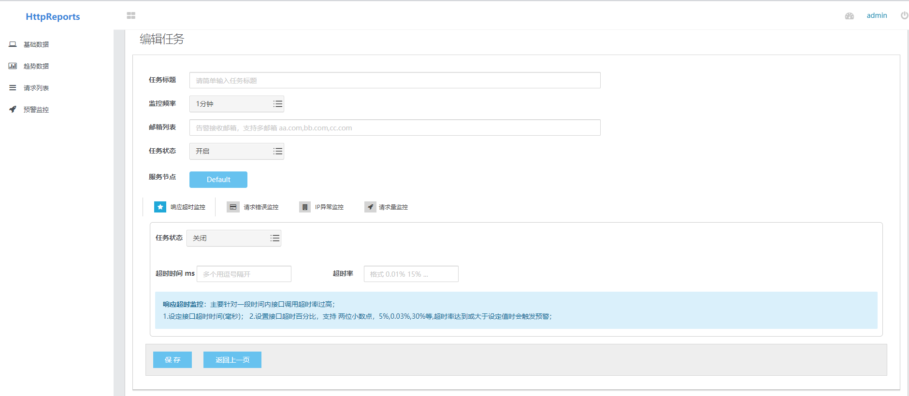Open the 任务状态 dropdown showing 开启

[237, 151]
